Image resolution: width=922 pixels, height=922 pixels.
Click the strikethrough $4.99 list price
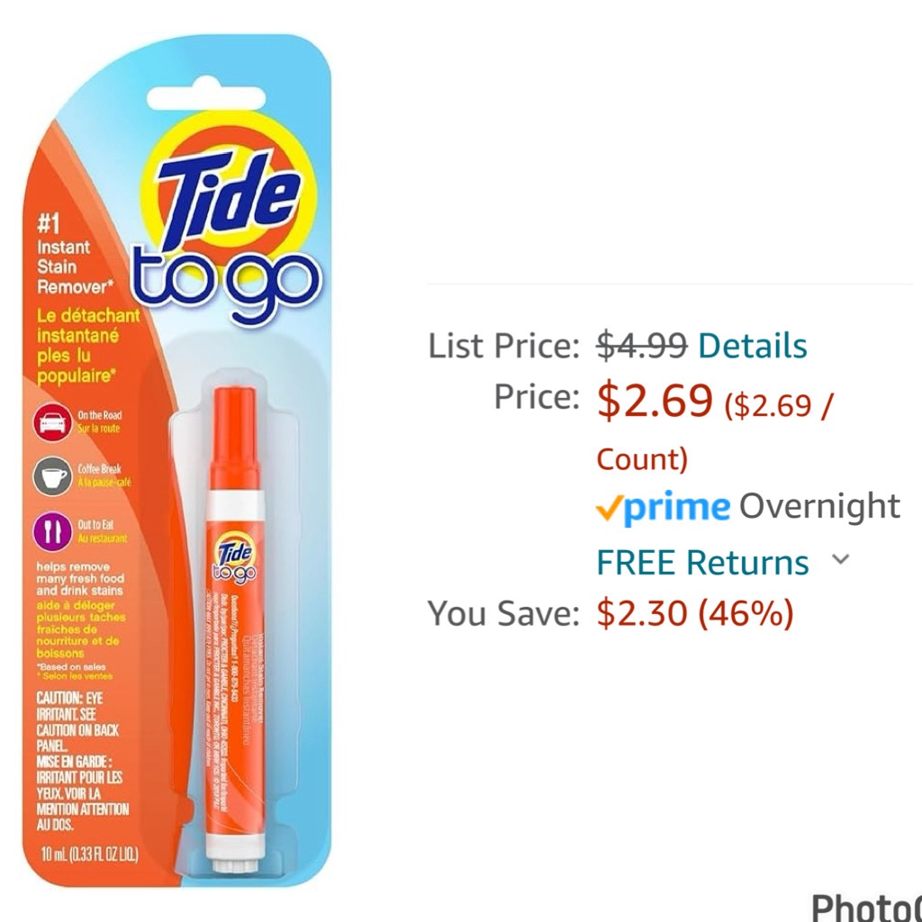coord(641,345)
